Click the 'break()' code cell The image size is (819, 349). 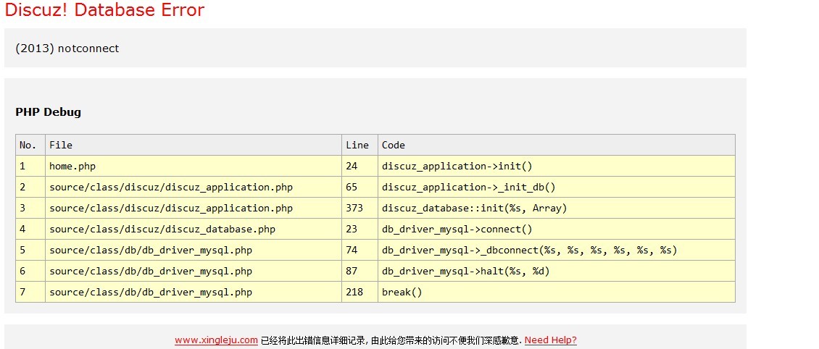(557, 292)
